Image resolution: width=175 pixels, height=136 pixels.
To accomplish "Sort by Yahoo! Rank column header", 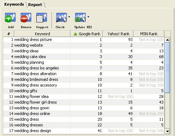I will pos(118,34).
